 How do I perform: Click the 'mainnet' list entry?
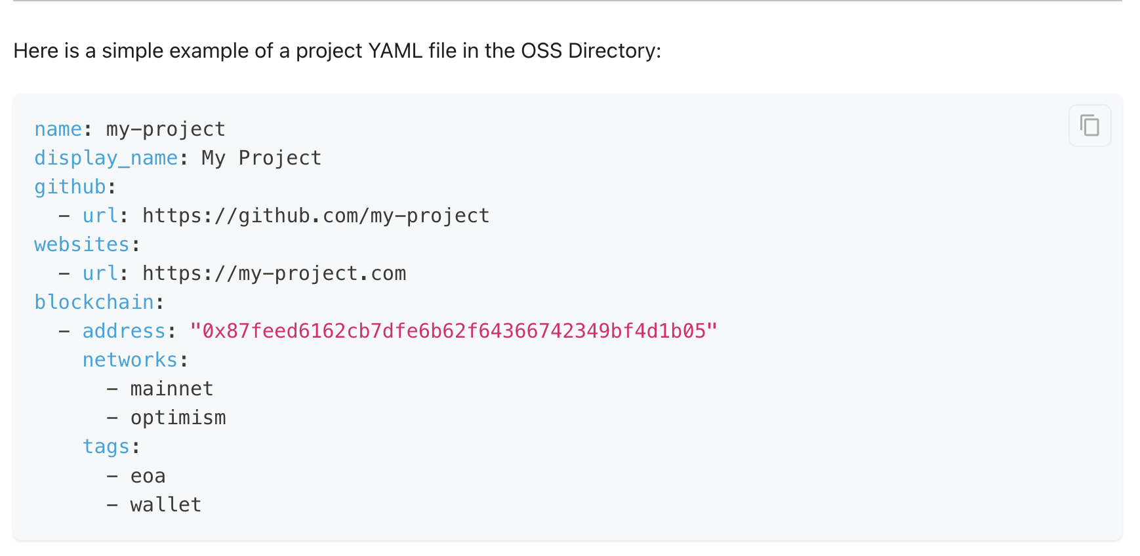coord(172,389)
